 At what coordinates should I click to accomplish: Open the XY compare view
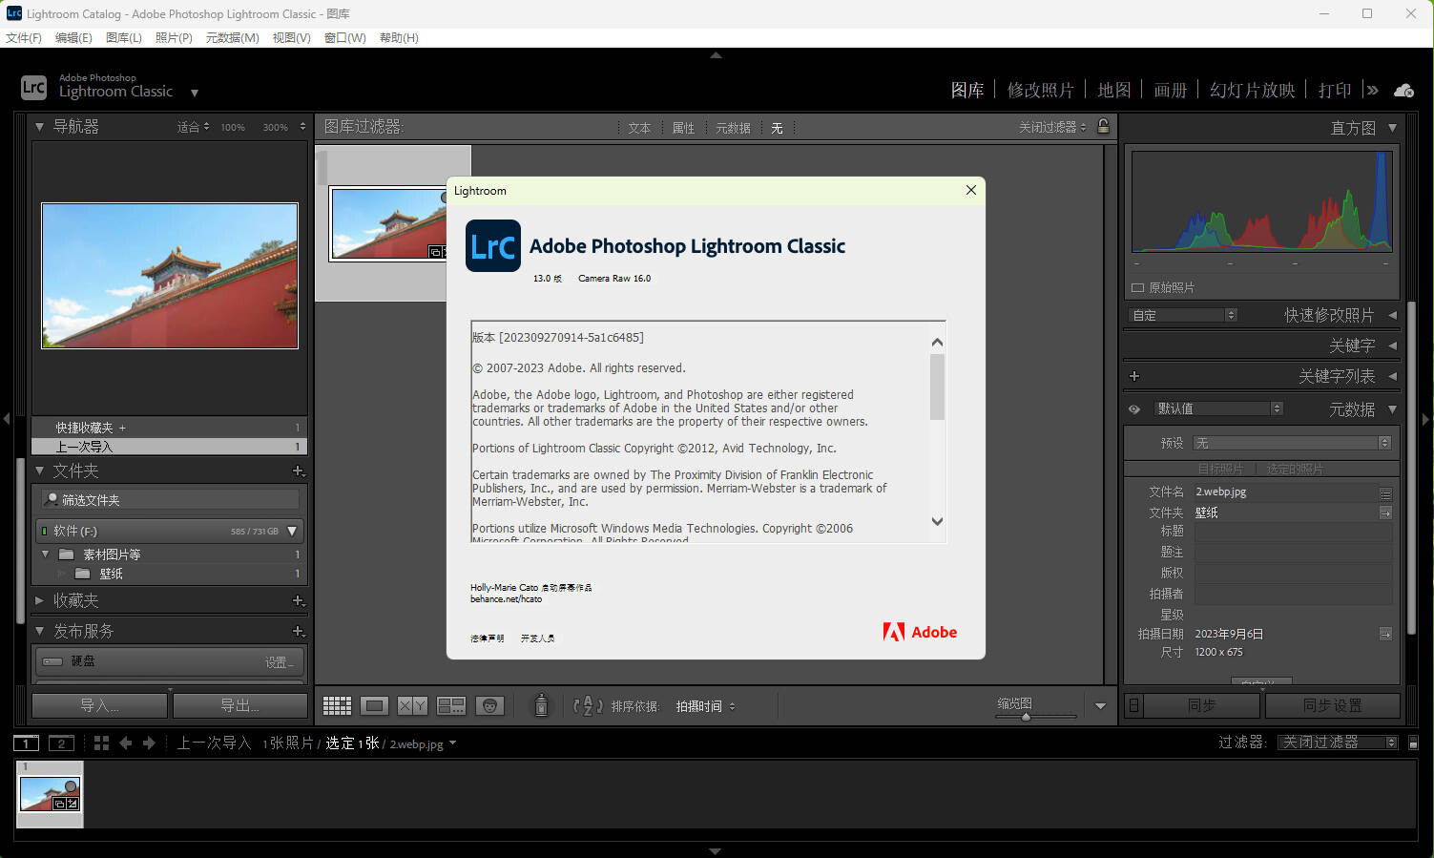point(412,706)
